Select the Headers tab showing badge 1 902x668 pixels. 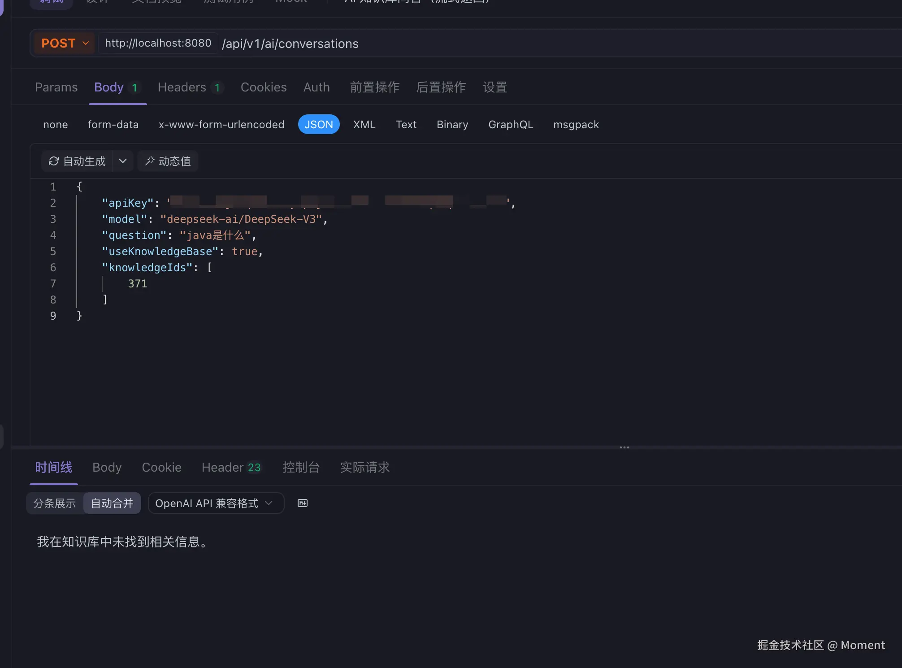181,87
